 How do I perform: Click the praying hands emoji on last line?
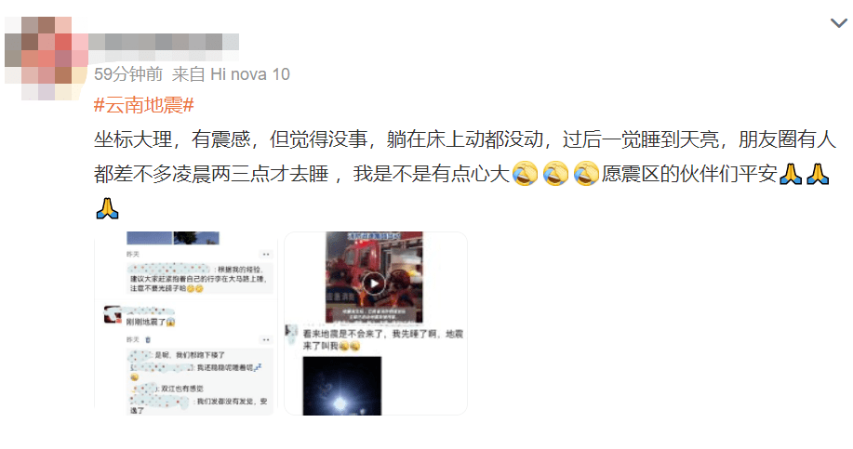click(107, 208)
